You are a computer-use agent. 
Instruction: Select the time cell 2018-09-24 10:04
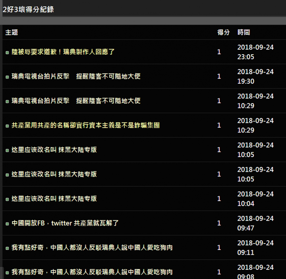tap(255, 198)
